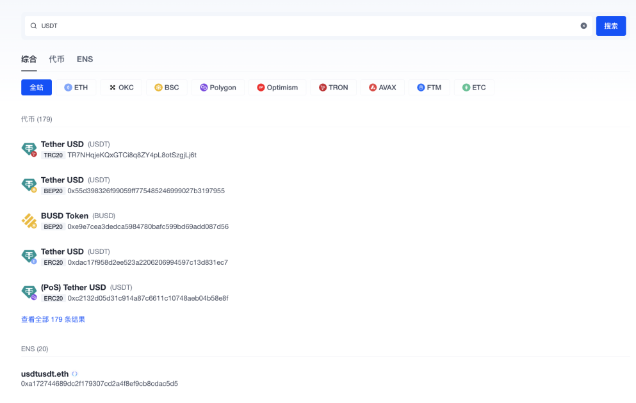The width and height of the screenshot is (636, 403).
Task: Open the ENS tab
Action: (x=85, y=59)
